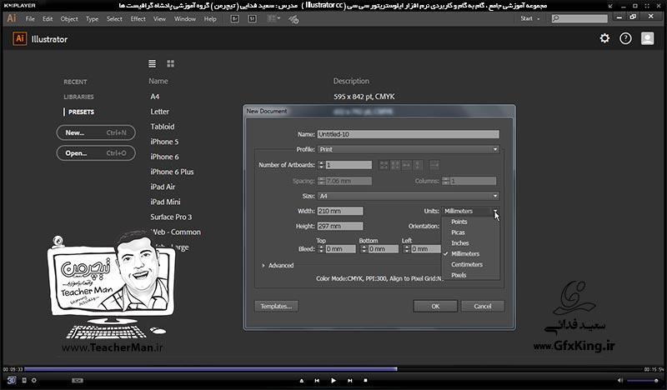Screen dimensions: 667x390
Task: Skip to next track in KMPlayer
Action: (349, 381)
